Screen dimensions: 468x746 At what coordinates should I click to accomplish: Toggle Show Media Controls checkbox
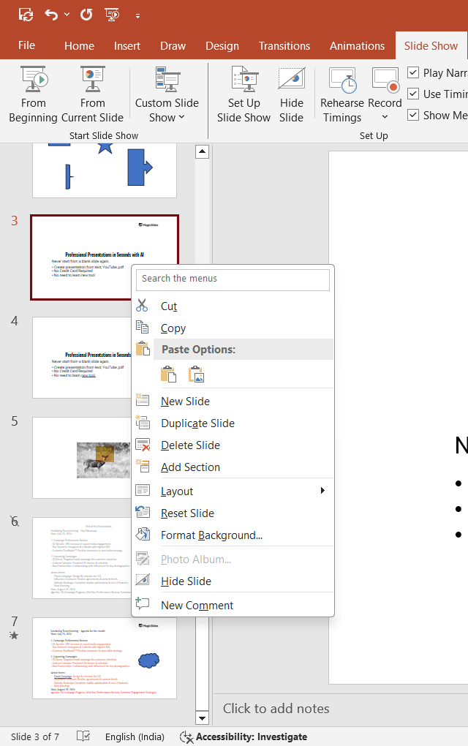[413, 115]
